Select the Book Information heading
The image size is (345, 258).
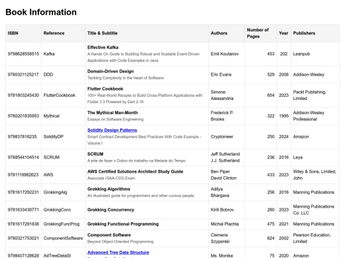(41, 12)
